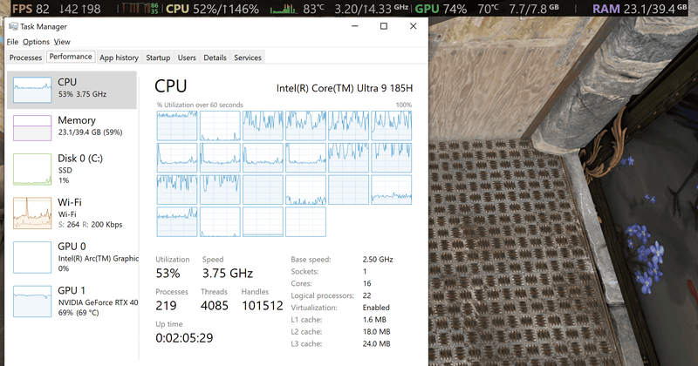Select Disk 0 (C:) in the sidebar

click(72, 169)
